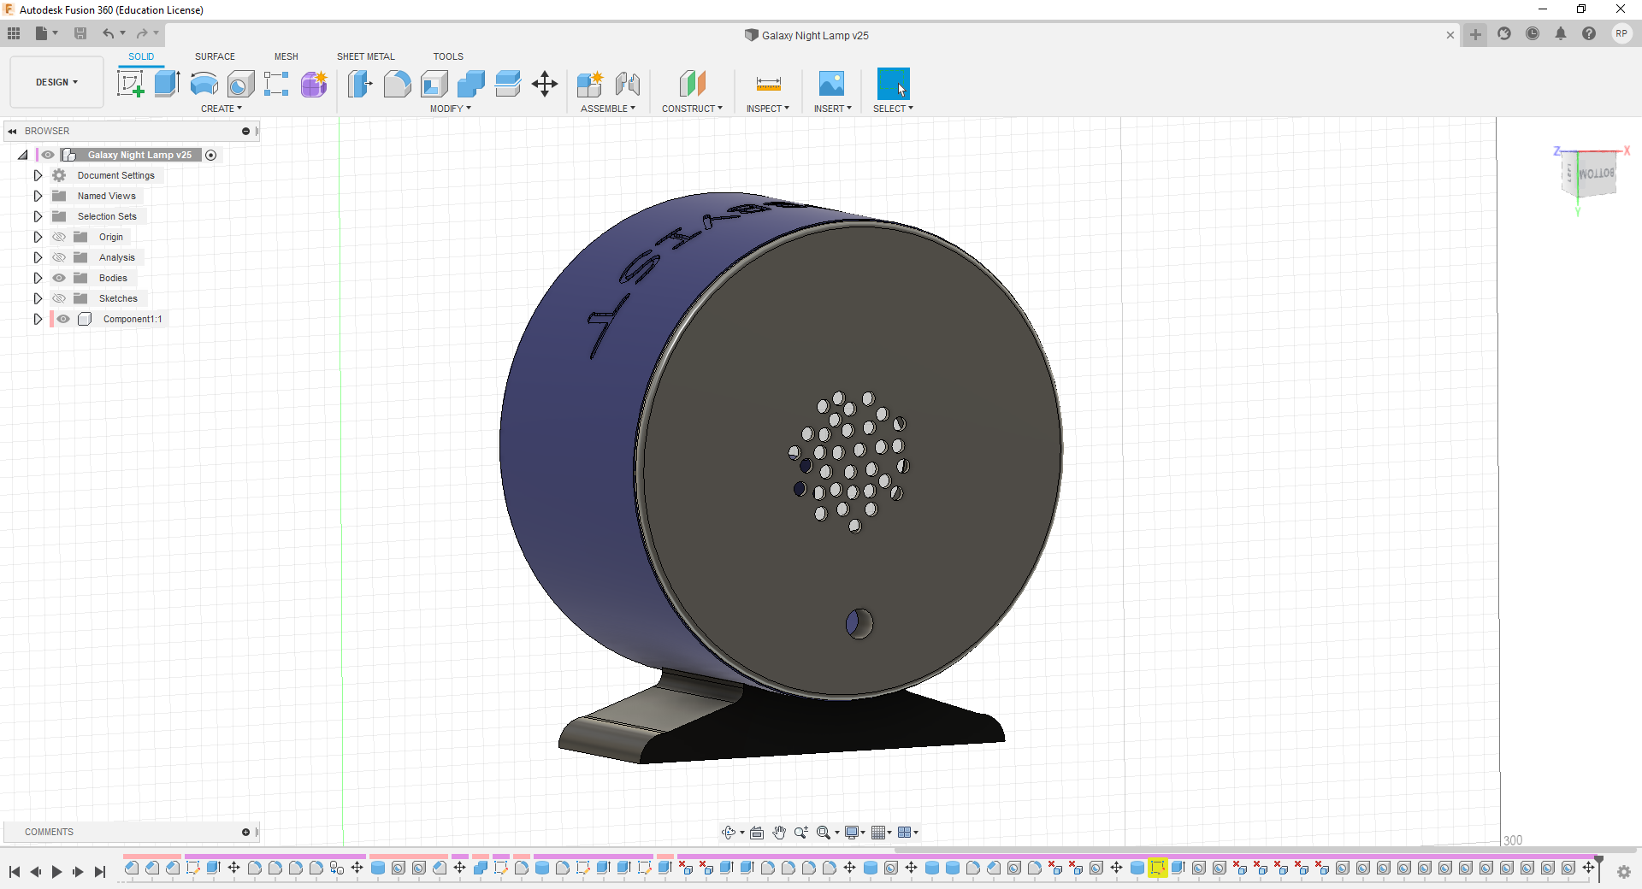Switch to the SURFACE tab
The image size is (1642, 889).
coord(215,56)
